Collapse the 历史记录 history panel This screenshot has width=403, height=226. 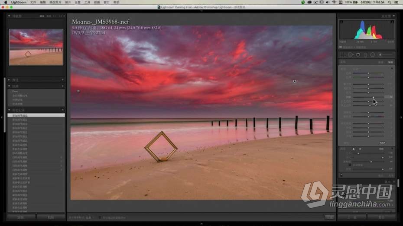(9, 110)
